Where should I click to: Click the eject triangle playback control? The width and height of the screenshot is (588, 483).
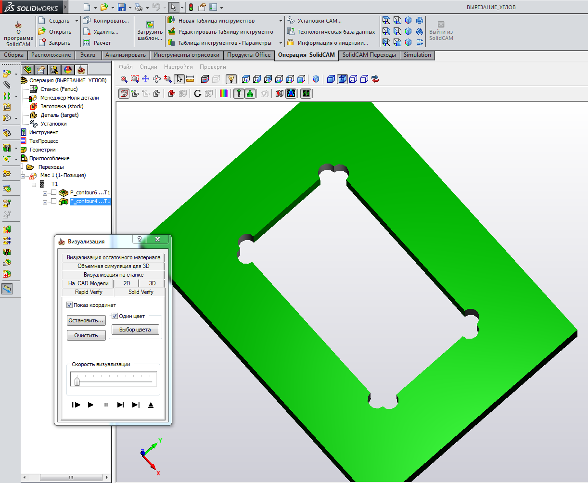(x=151, y=405)
